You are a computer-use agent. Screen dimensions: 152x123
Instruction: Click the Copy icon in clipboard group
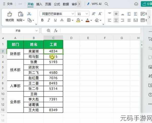pyautogui.click(x=30, y=20)
